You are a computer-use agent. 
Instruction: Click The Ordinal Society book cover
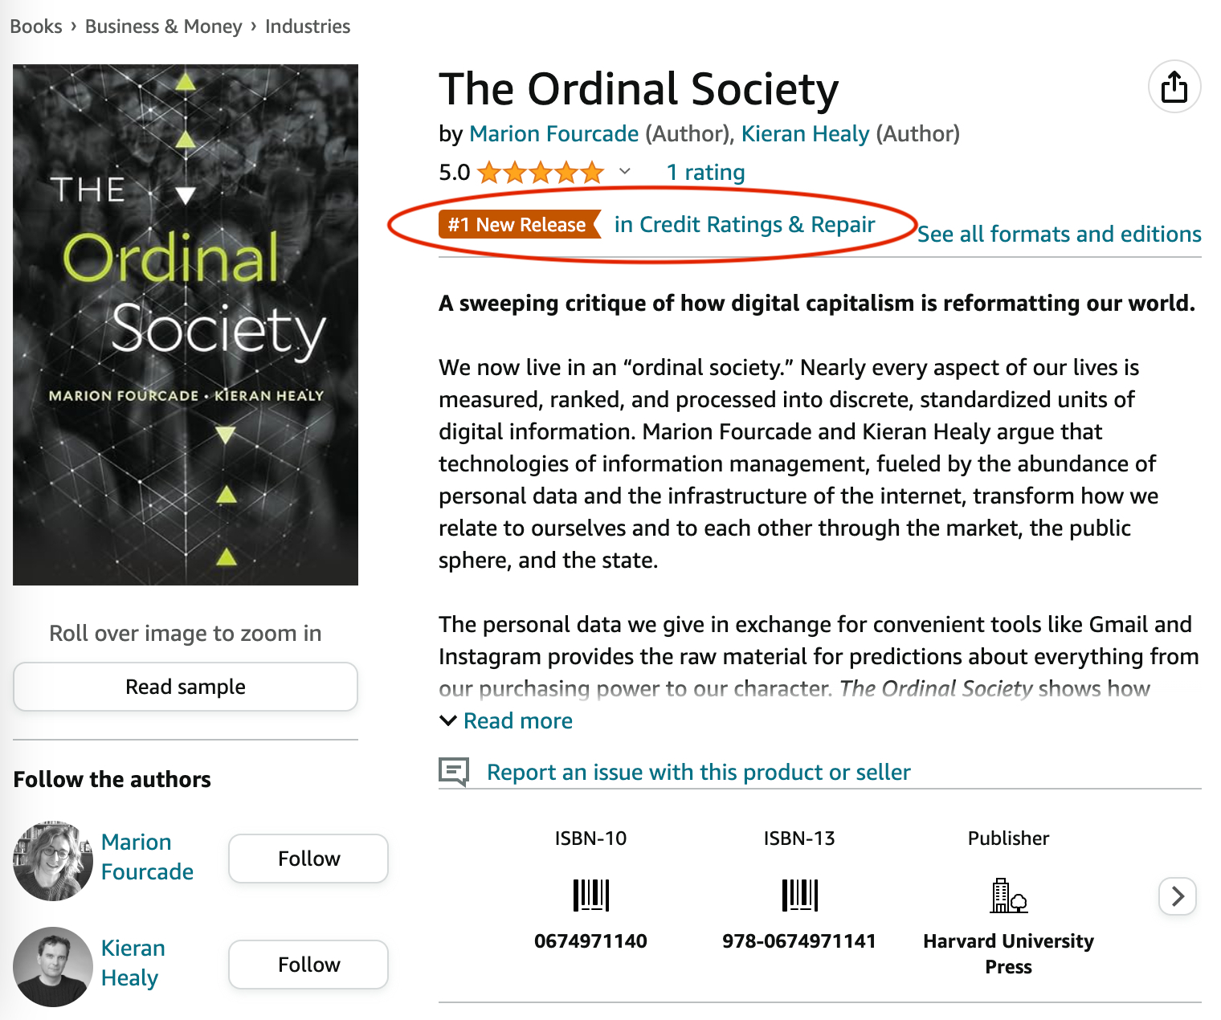[186, 324]
